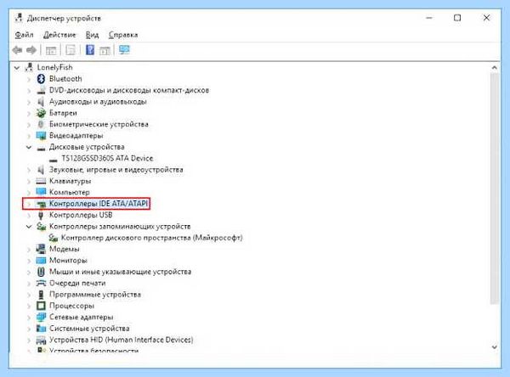Viewport: 510px width, 377px height.
Task: Select the TS128GSSD360S ATA Device entry
Action: [107, 158]
